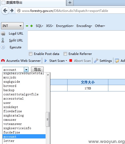The width and height of the screenshot is (125, 144).
Task: Open the XSS dropdown menu
Action: pyautogui.click(x=50, y=26)
